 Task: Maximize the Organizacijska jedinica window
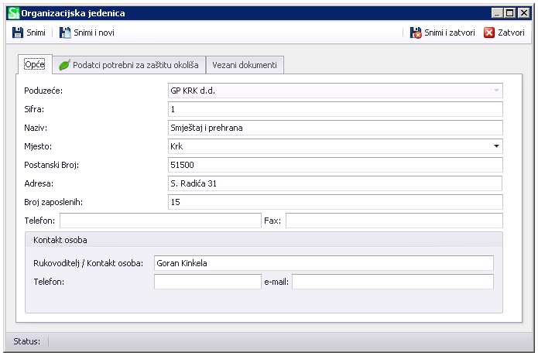coord(510,13)
